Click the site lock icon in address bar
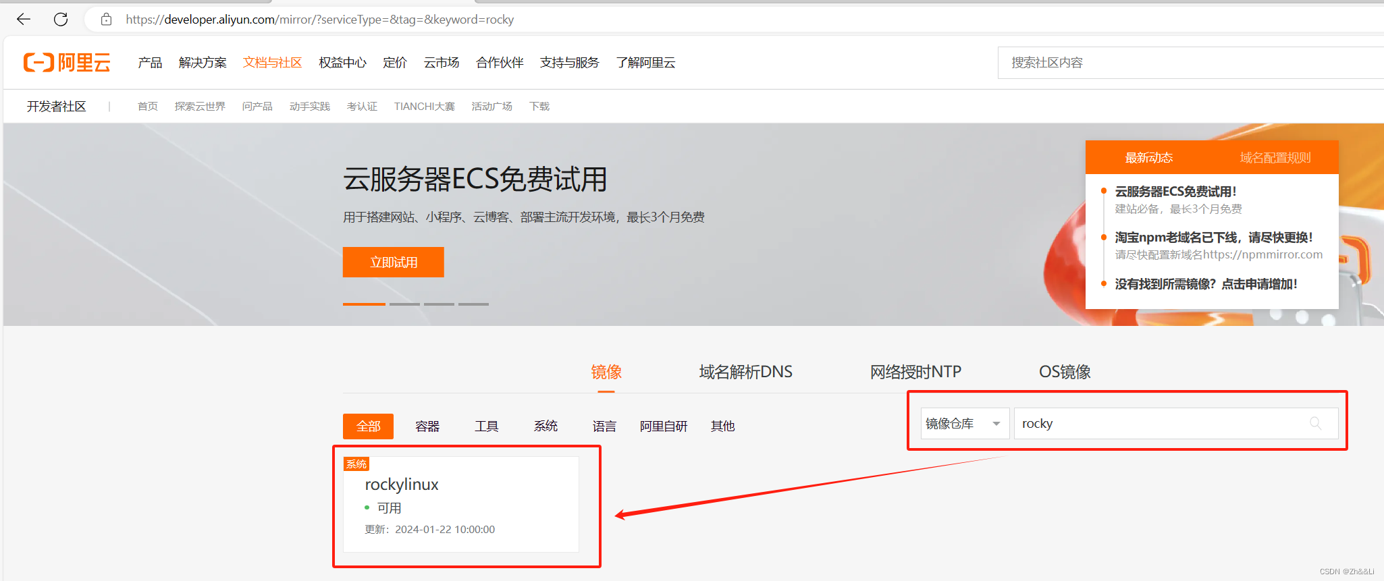1384x581 pixels. pyautogui.click(x=106, y=20)
